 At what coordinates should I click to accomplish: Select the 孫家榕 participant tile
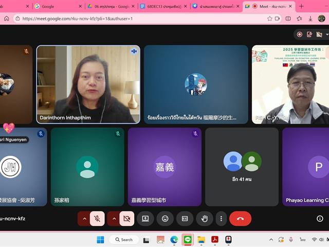pos(87,167)
